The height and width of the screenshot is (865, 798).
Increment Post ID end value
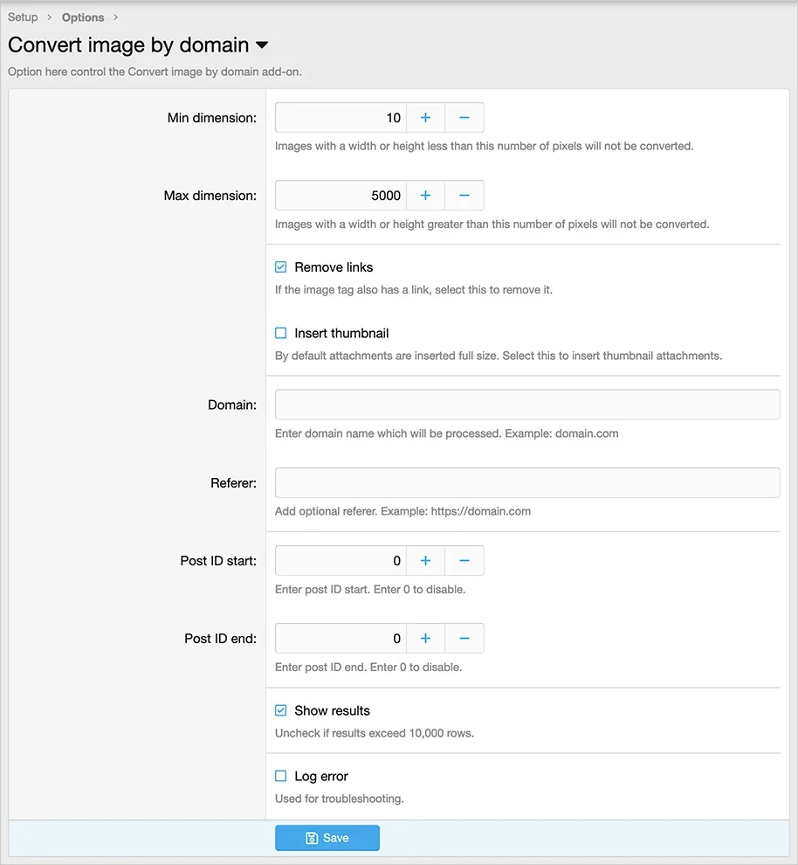point(425,639)
